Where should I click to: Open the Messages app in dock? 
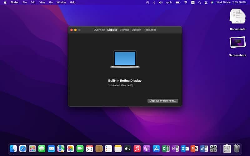[x=42, y=149]
